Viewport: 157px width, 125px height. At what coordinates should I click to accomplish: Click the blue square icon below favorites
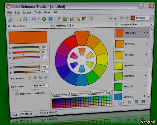pyautogui.click(x=143, y=101)
